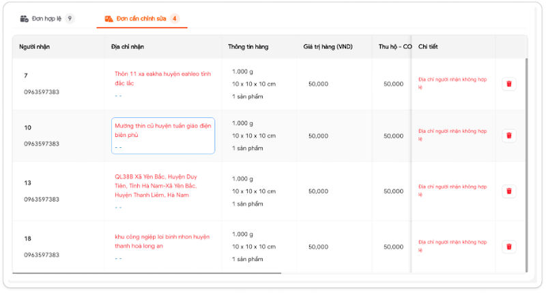Click the Chi tiết column header
The image size is (546, 293).
coord(428,47)
